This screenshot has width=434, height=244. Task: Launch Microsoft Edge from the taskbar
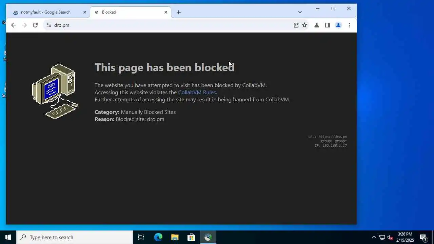tap(158, 237)
